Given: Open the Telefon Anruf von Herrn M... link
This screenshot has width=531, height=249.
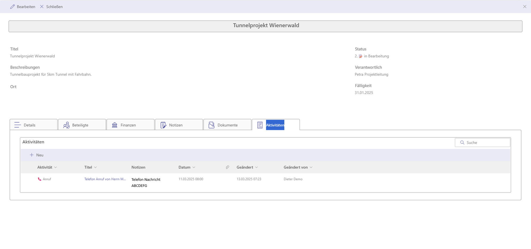Looking at the screenshot, I should pyautogui.click(x=105, y=179).
